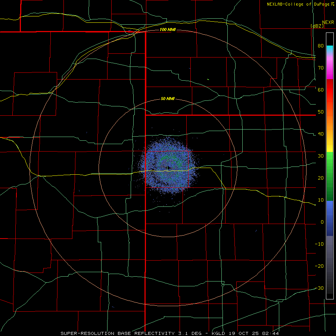Click the radar site marker at echo center
This screenshot has height=336, width=336.
point(168,168)
